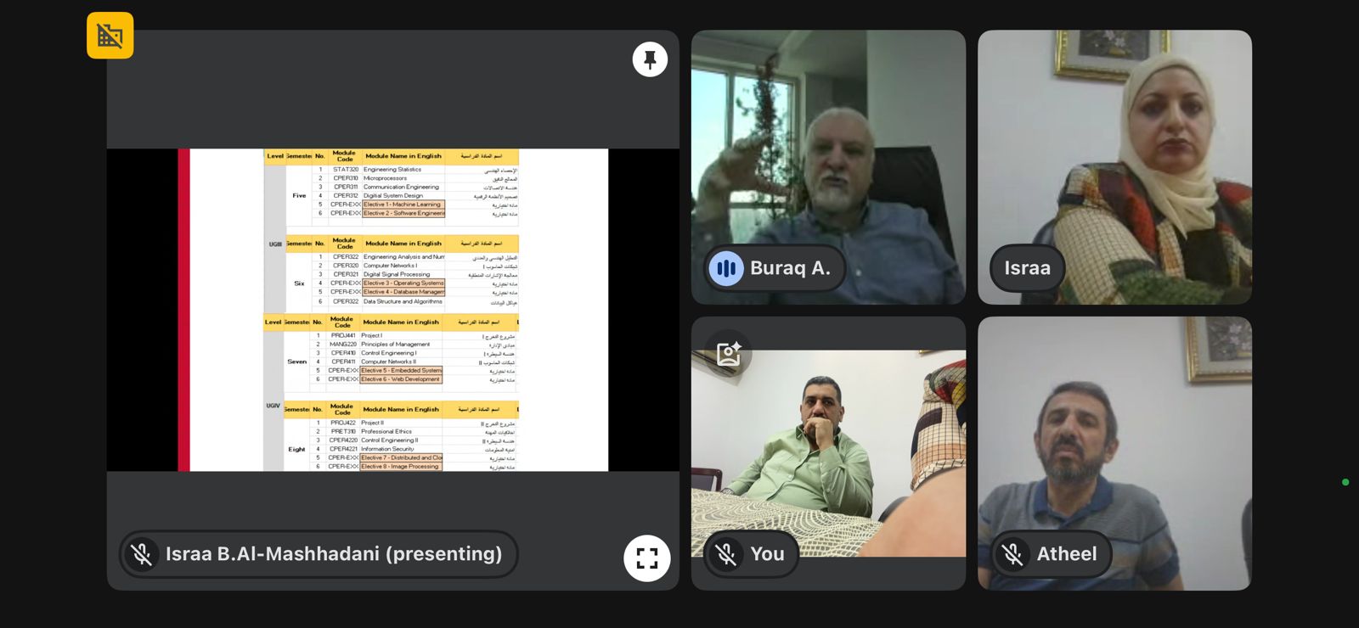
Task: Open visual effects icon on your video tile
Action: (x=729, y=353)
